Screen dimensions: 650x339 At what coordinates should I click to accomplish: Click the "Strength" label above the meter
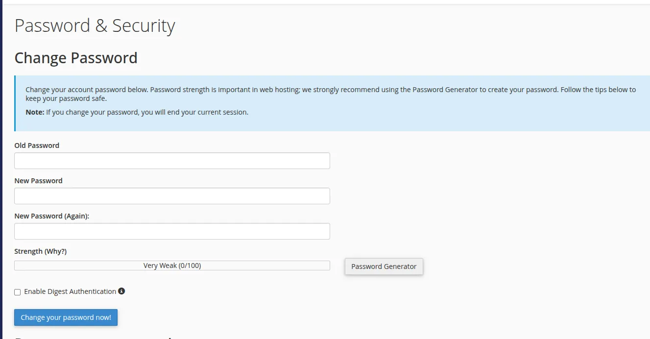[x=28, y=251]
